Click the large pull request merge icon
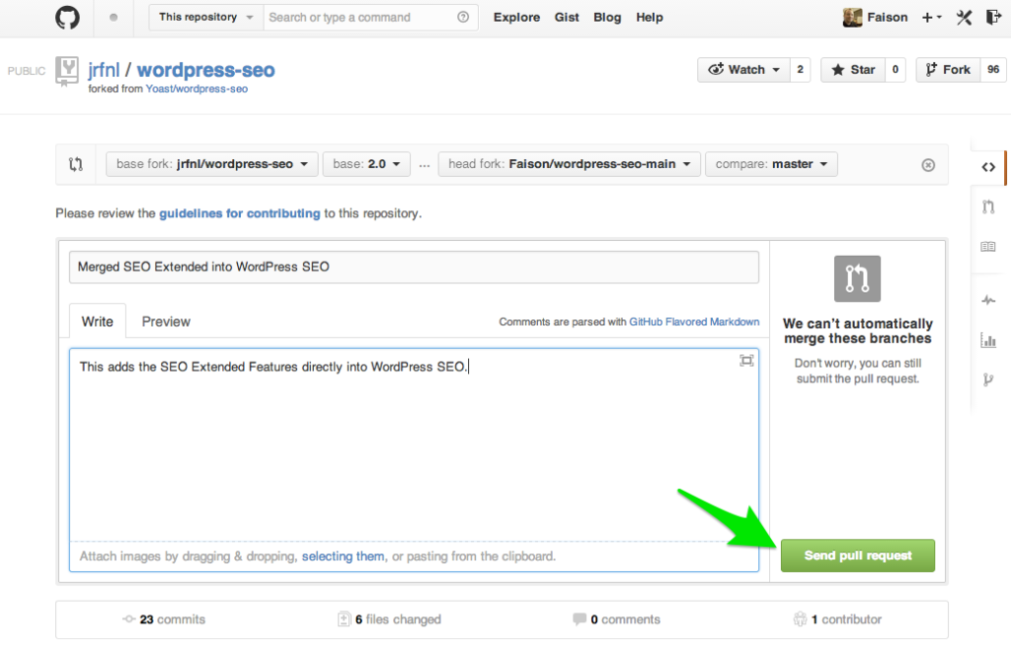The height and width of the screenshot is (647, 1011). point(857,279)
